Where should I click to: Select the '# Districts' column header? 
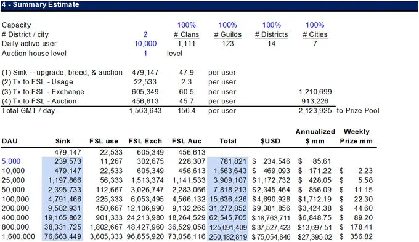click(x=272, y=34)
